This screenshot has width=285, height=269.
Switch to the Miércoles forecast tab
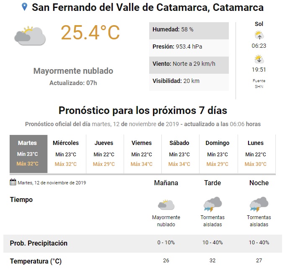tap(67, 154)
